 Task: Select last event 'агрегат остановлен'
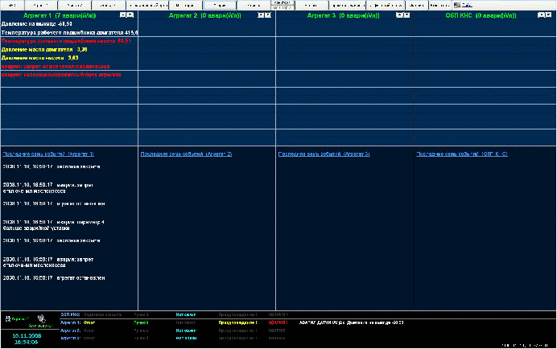pyautogui.click(x=54, y=278)
